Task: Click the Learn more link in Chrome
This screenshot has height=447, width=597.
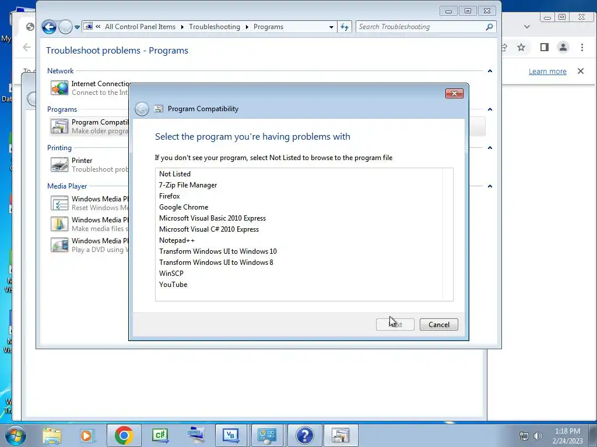Action: pos(547,71)
